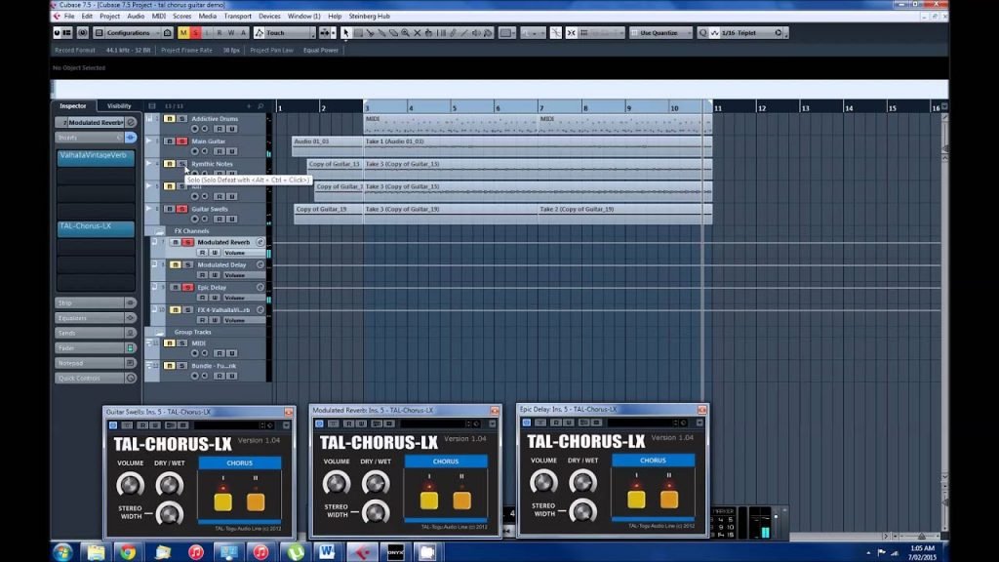
Task: Click Volume knob in Guitar Swells plugin
Action: [130, 485]
